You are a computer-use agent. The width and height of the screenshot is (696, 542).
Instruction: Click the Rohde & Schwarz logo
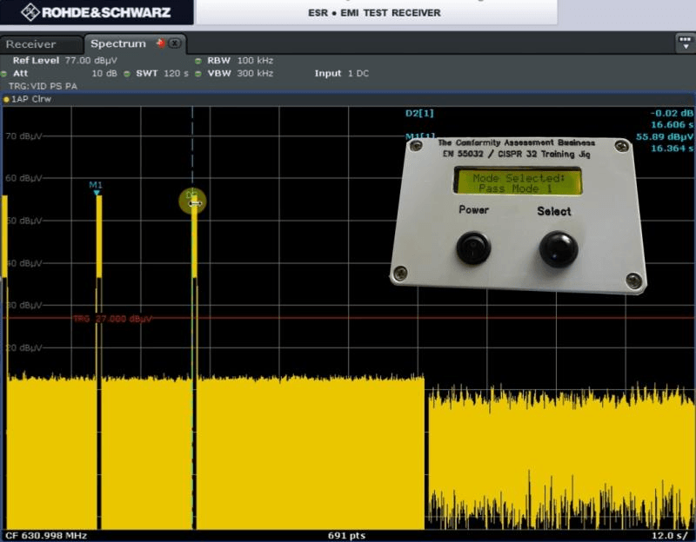click(x=96, y=12)
